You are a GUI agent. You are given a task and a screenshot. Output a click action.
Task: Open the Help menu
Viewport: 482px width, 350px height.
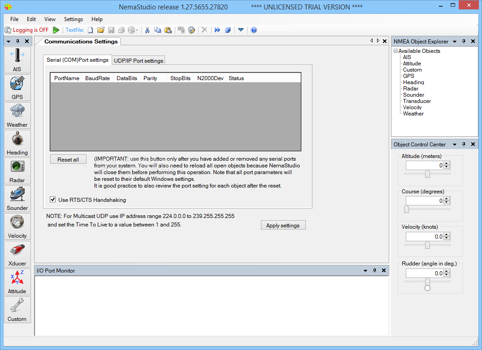97,19
